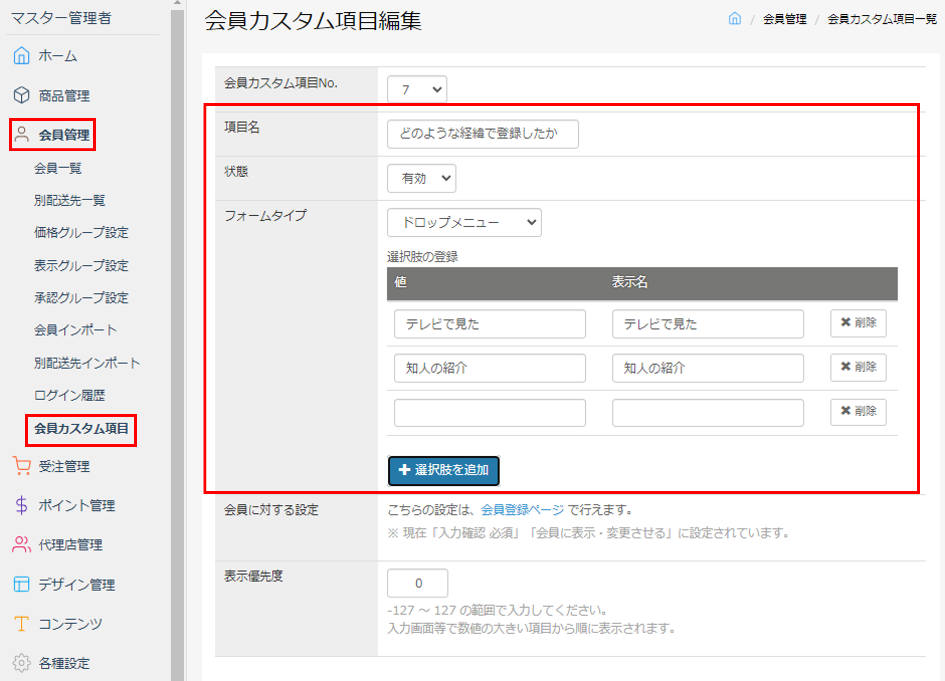Click the ポイント管理 dollar sign icon

point(21,505)
